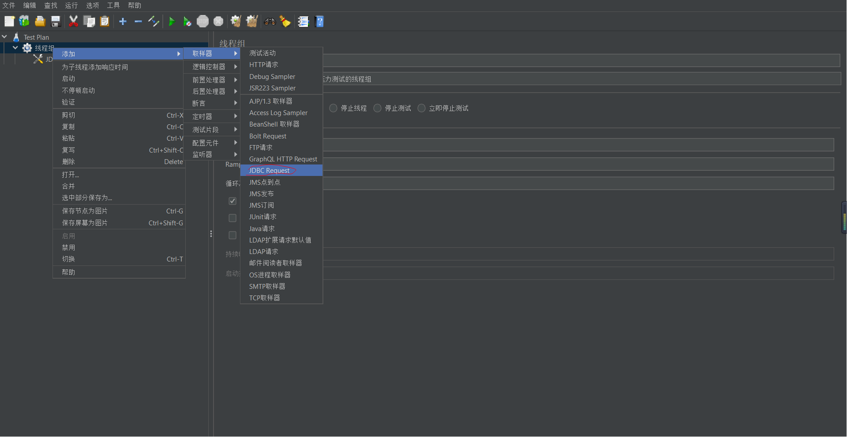This screenshot has width=847, height=437.
Task: Select 删除 in the context menu
Action: pyautogui.click(x=119, y=162)
